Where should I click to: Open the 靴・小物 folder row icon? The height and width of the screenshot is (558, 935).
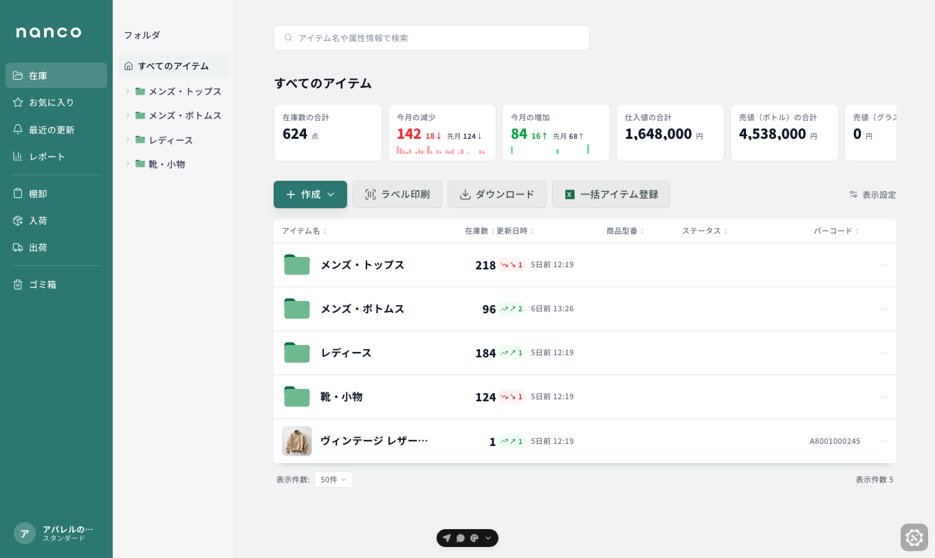tap(297, 397)
